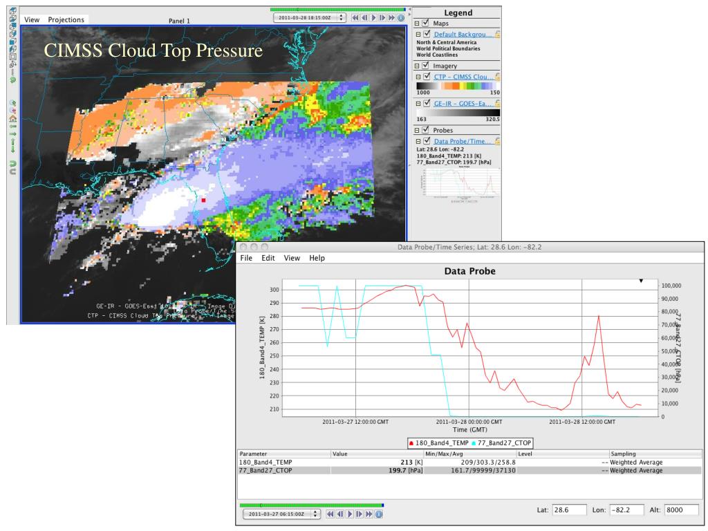Go to last frame in main window
The image size is (708, 531).
tap(391, 17)
